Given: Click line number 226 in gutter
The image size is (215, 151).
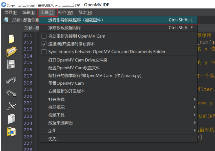Looking at the screenshot, I should pos(28,137).
